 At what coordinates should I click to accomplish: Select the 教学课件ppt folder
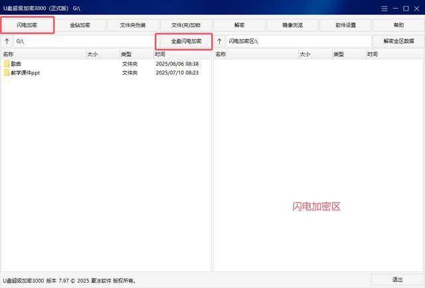[x=106, y=73]
